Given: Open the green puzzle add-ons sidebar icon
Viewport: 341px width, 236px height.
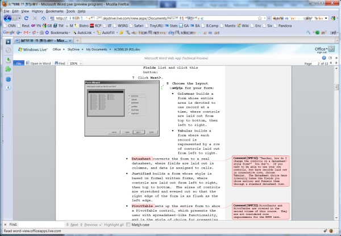Looking at the screenshot, I should [9, 69].
